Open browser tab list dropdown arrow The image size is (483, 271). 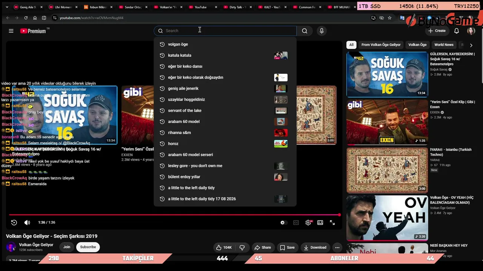7,7
